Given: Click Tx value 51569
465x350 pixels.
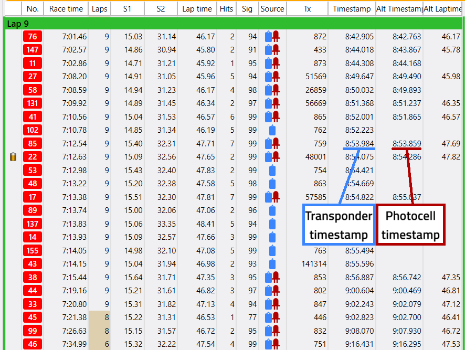Looking at the screenshot, I should [x=316, y=77].
